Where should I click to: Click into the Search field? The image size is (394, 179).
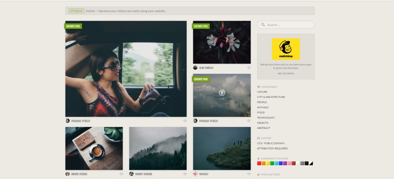tap(288, 25)
